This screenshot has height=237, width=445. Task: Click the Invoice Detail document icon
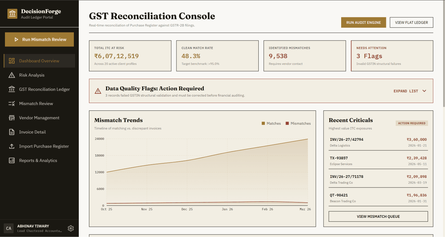[x=12, y=132]
